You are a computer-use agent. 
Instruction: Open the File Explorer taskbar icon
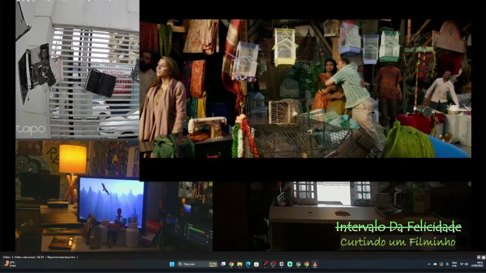240,264
